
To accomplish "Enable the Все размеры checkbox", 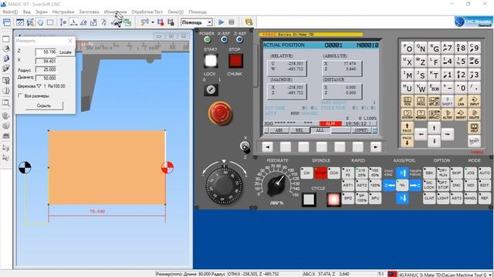I will 20,95.
